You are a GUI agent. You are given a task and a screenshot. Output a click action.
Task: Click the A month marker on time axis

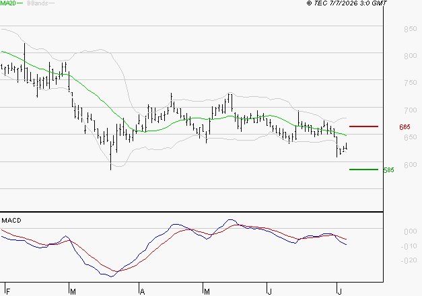point(143,291)
